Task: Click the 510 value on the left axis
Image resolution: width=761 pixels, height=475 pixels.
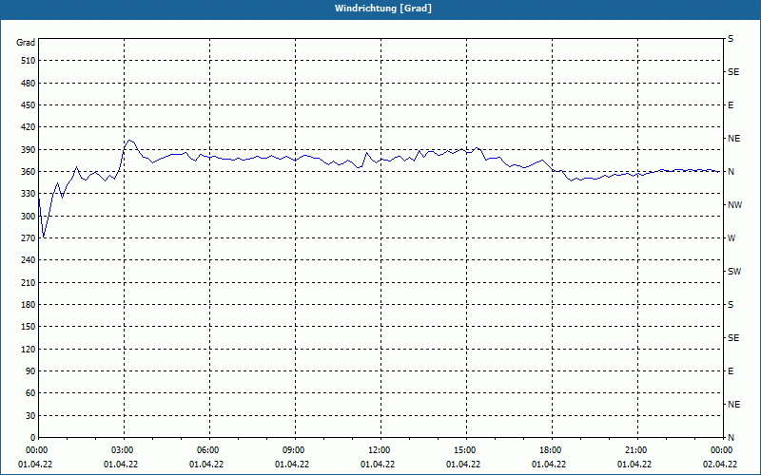Action: 29,61
